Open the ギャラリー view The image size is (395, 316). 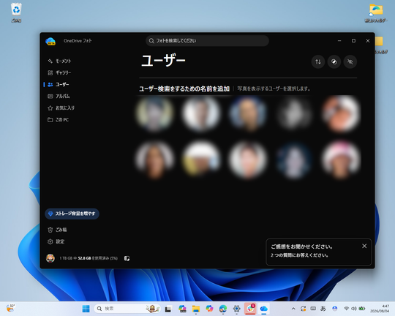[x=59, y=73]
